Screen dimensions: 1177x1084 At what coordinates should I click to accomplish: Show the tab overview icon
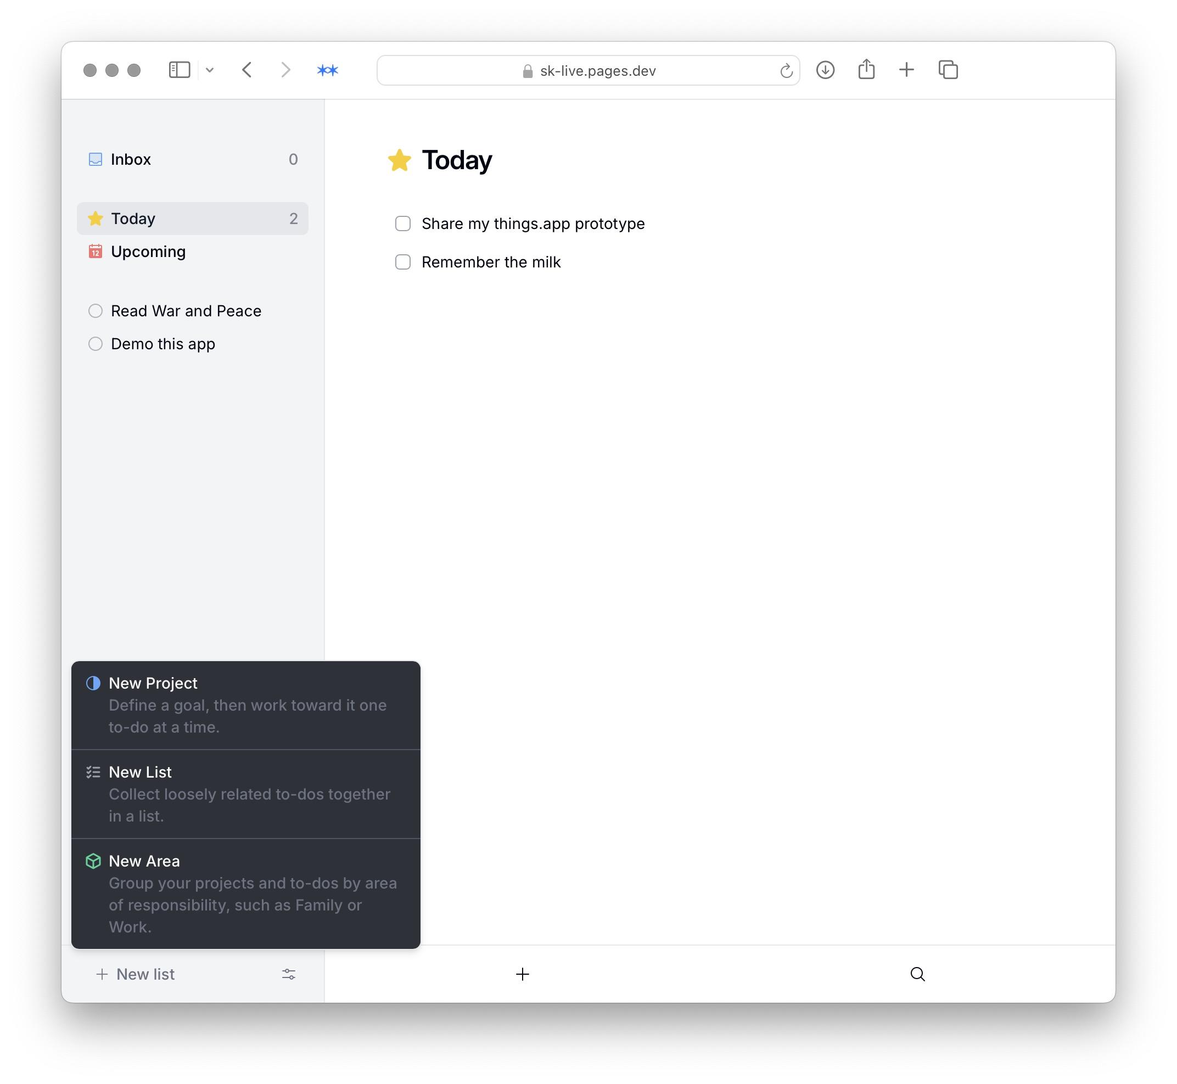[948, 70]
